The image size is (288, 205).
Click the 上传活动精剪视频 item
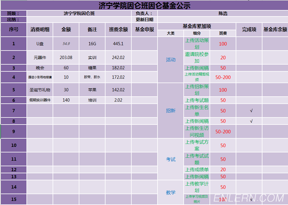[197, 77]
